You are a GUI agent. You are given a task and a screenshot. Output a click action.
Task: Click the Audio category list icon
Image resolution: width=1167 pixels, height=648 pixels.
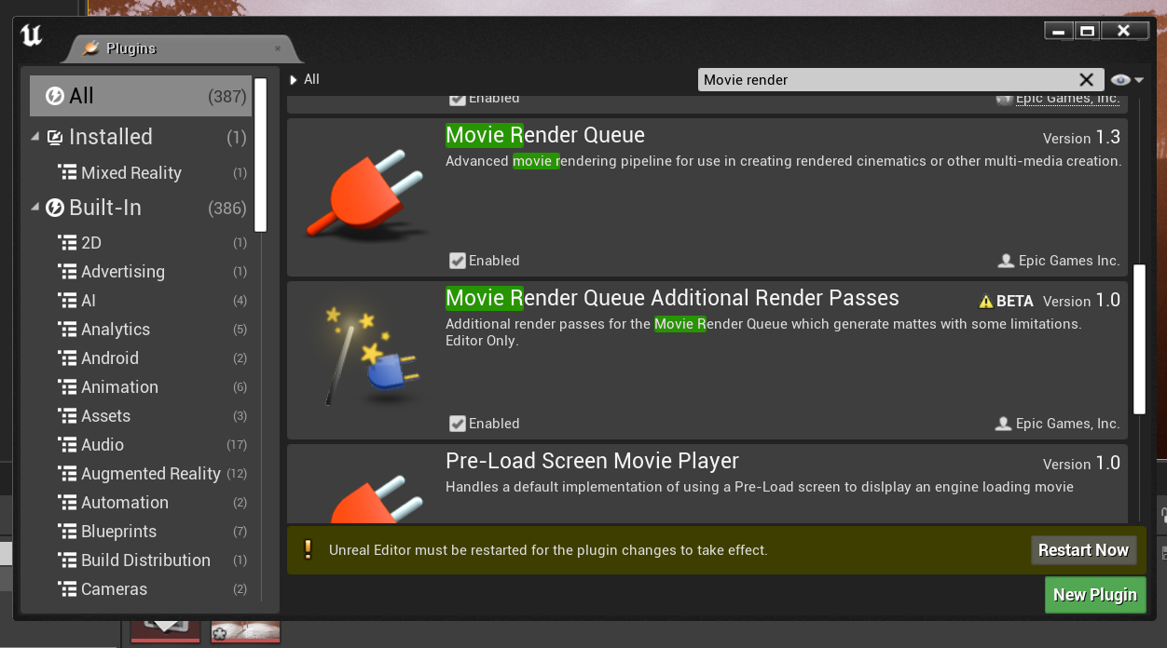click(67, 445)
